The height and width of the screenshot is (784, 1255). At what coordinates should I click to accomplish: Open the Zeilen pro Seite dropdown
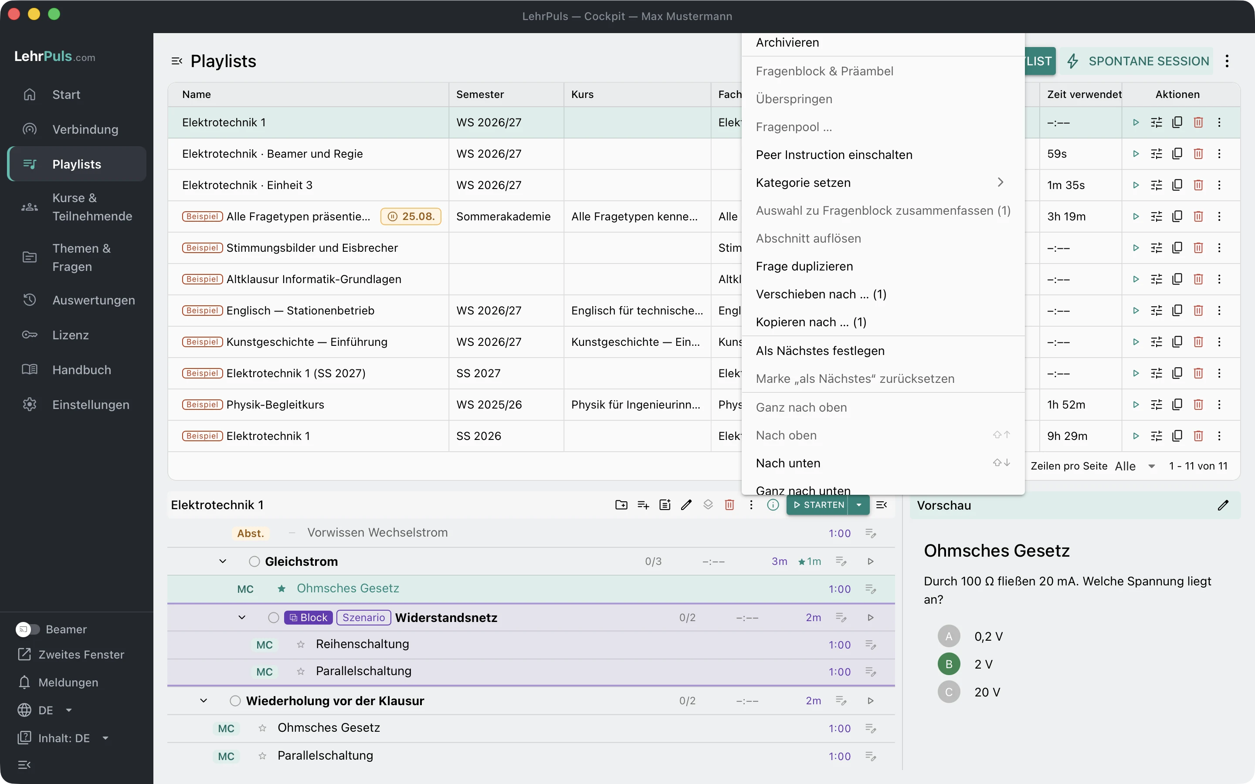click(1136, 466)
